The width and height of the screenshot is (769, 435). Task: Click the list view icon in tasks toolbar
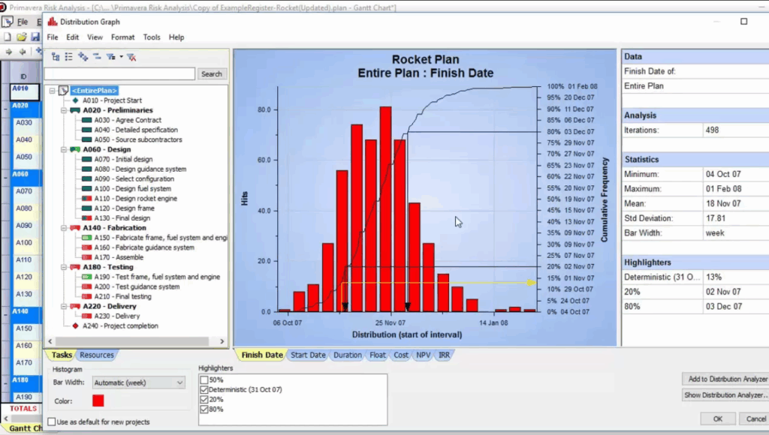(x=68, y=57)
